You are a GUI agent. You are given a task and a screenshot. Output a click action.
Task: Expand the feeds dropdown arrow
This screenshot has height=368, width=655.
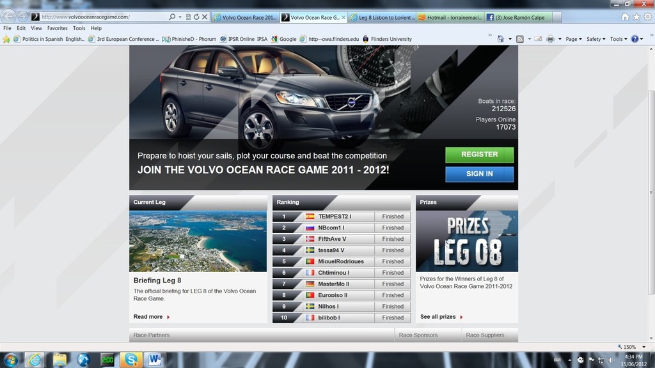529,39
